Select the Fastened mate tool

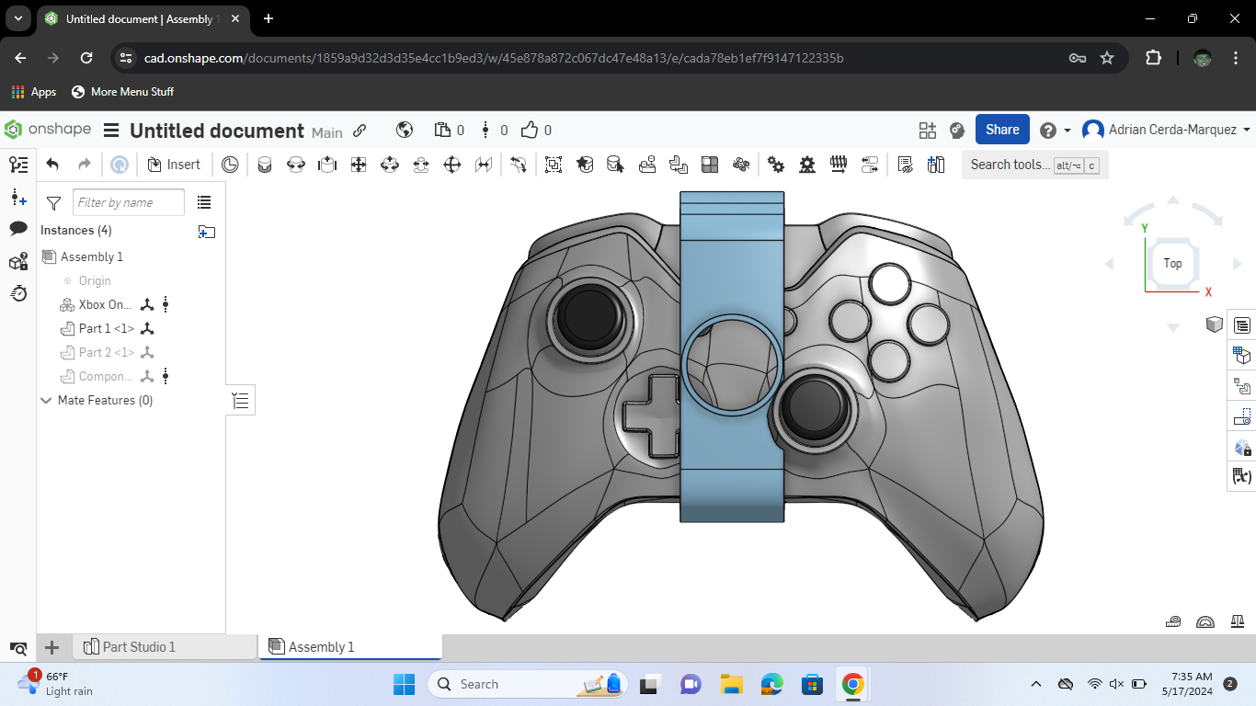click(x=265, y=165)
